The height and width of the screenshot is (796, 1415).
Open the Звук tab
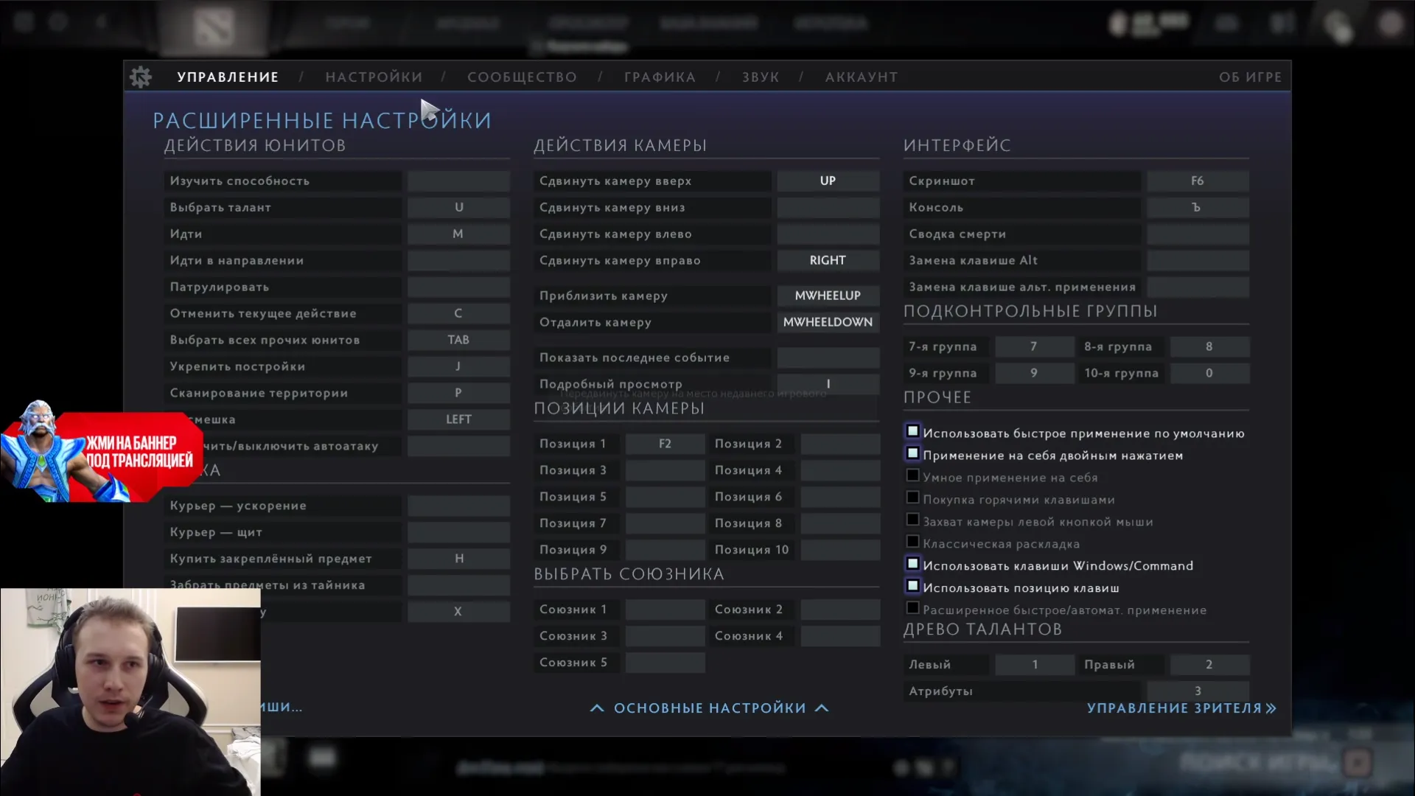[760, 77]
